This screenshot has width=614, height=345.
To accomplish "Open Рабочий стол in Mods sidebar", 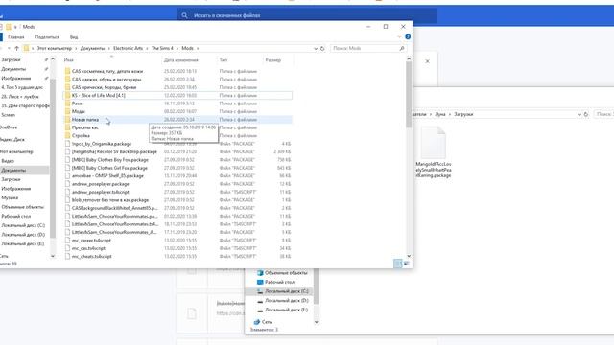I will coord(16,216).
